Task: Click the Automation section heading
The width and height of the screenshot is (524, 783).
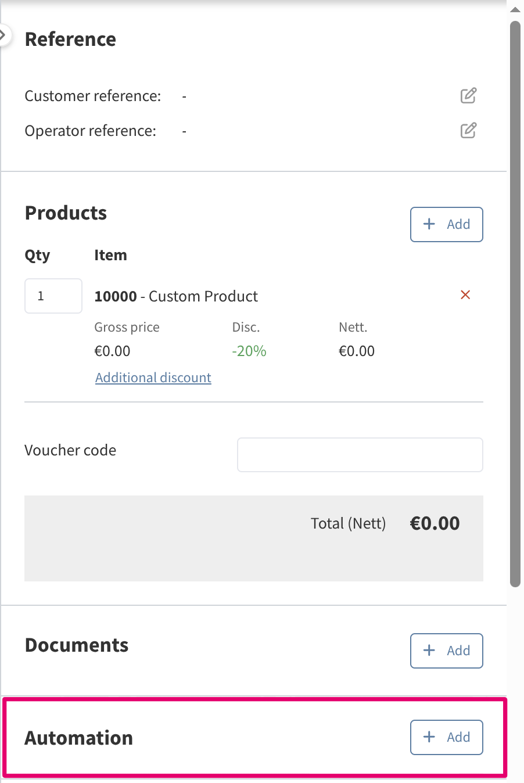Action: tap(79, 738)
